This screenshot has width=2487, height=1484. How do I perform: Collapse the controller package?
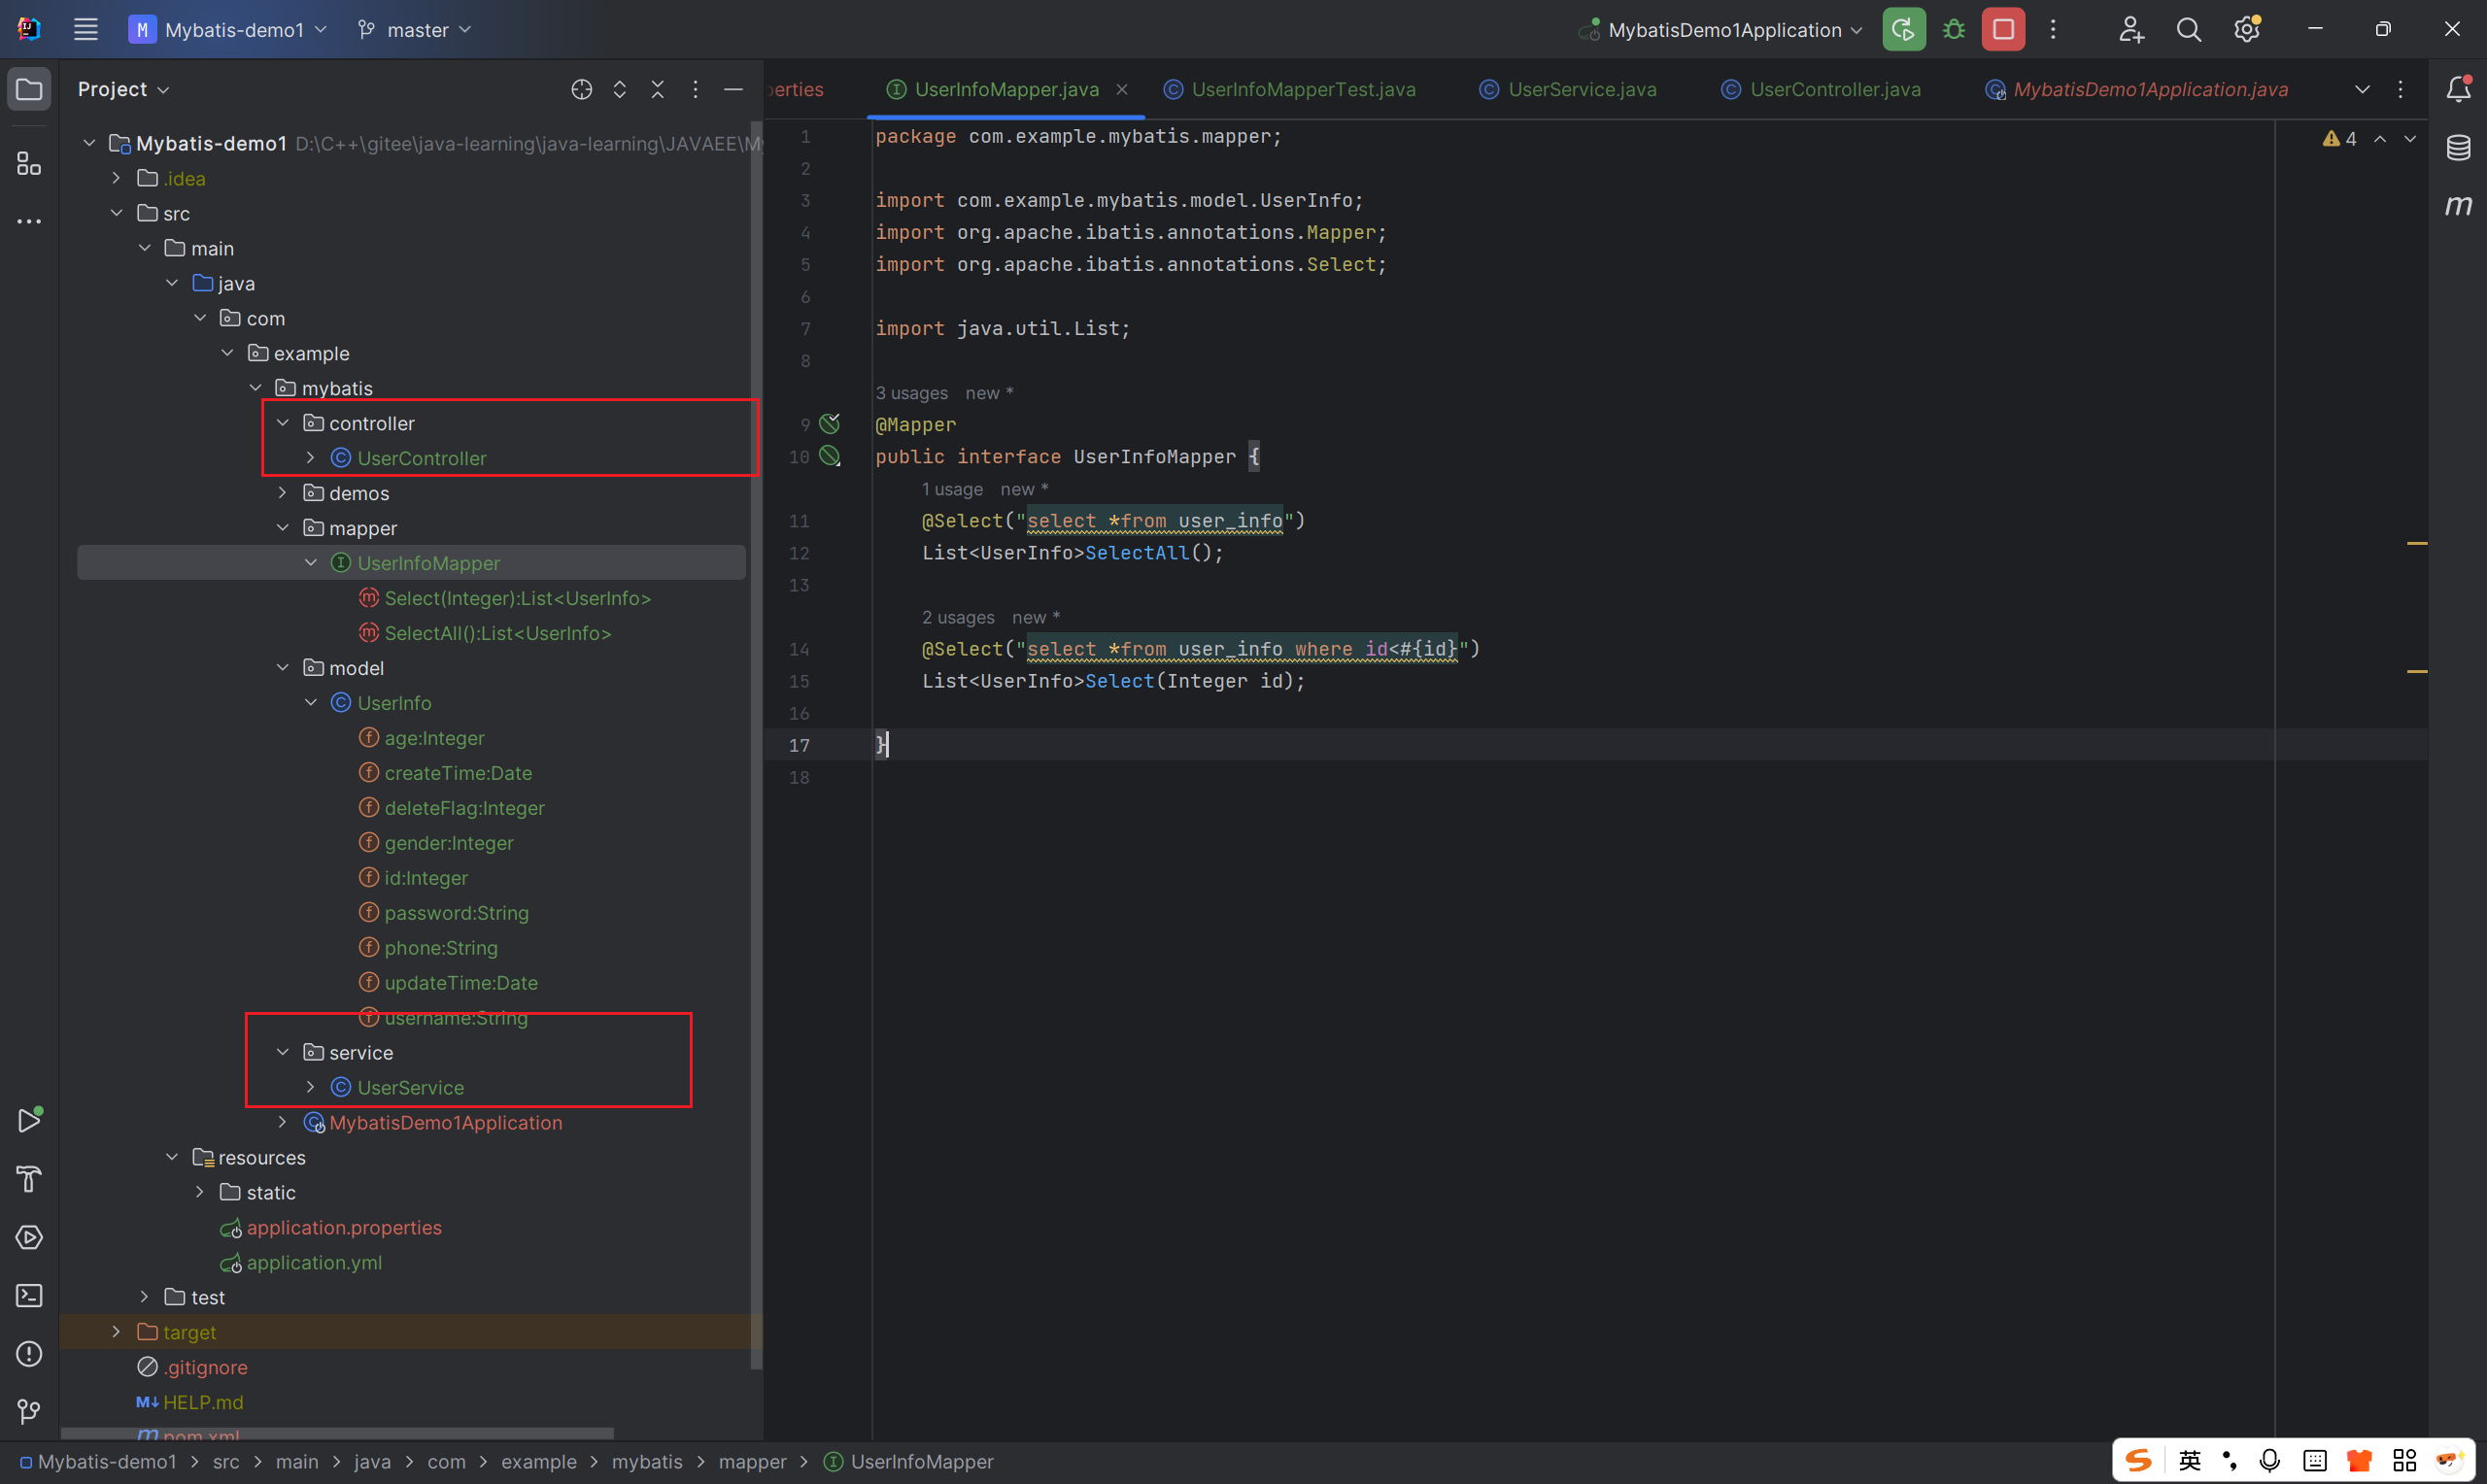[283, 423]
